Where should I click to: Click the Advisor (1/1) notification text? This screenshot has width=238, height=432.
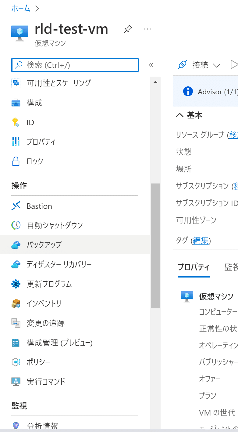pos(218,92)
